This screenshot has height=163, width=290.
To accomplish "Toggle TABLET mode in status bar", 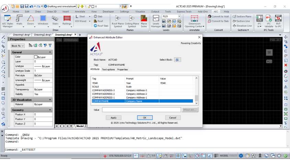I will tap(233, 156).
